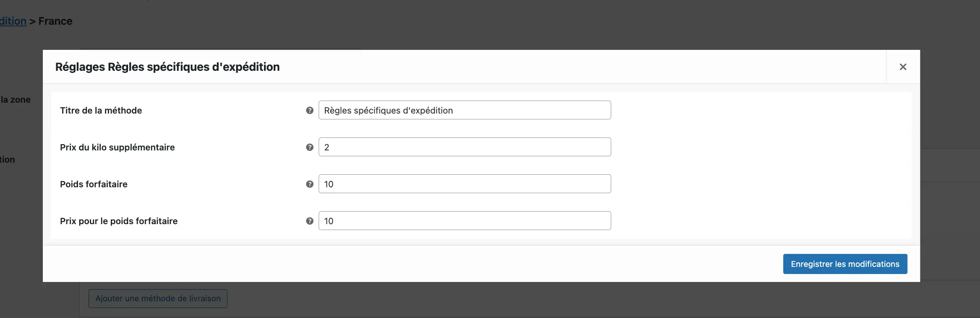Open the Expédition breadcrumb link
The image size is (980, 318).
(13, 21)
